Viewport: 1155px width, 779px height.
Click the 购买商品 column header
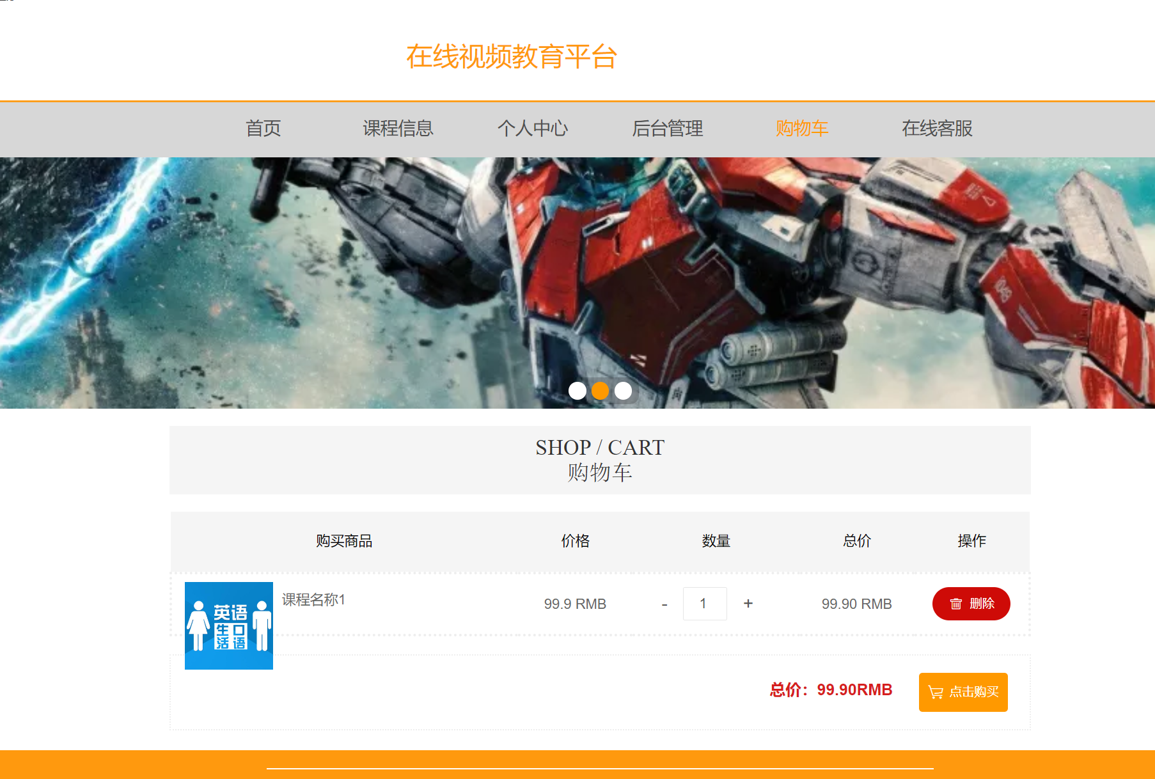click(344, 541)
